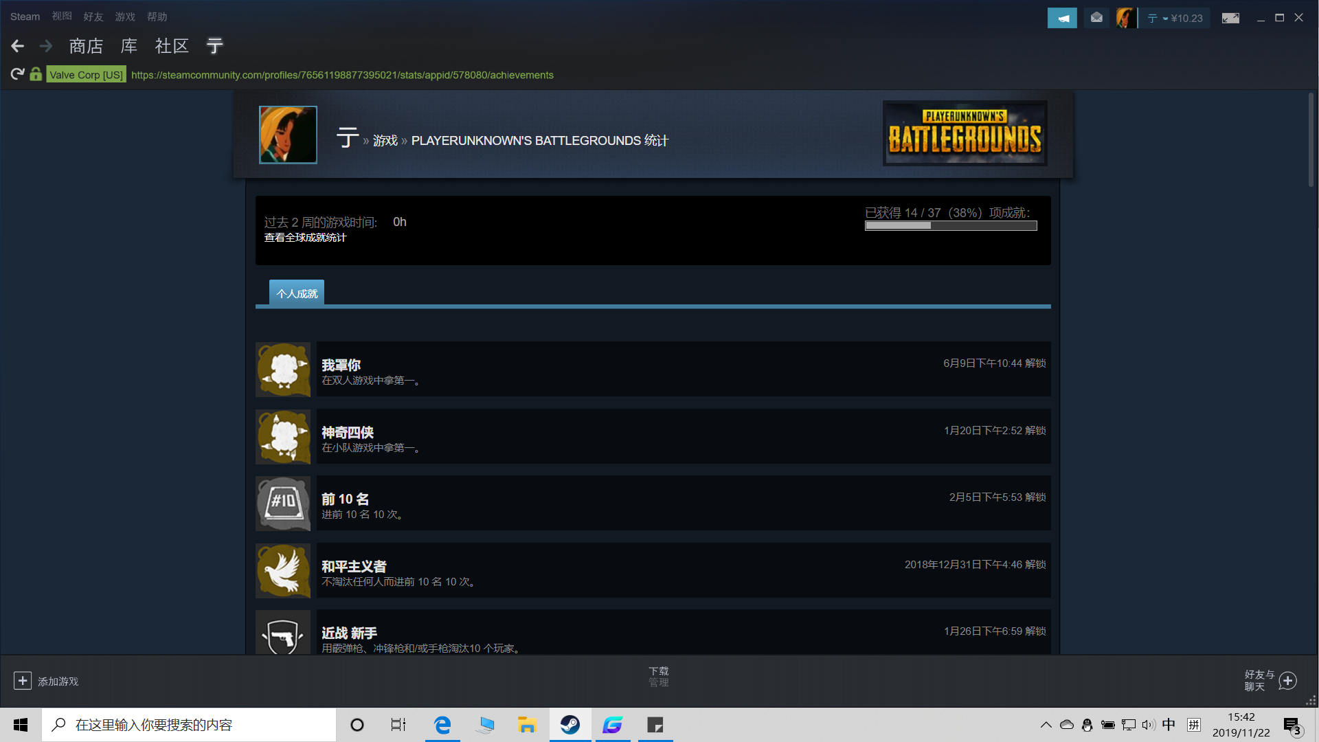The width and height of the screenshot is (1319, 742).
Task: Open the account balance dropdown ¥10.23
Action: coord(1175,19)
